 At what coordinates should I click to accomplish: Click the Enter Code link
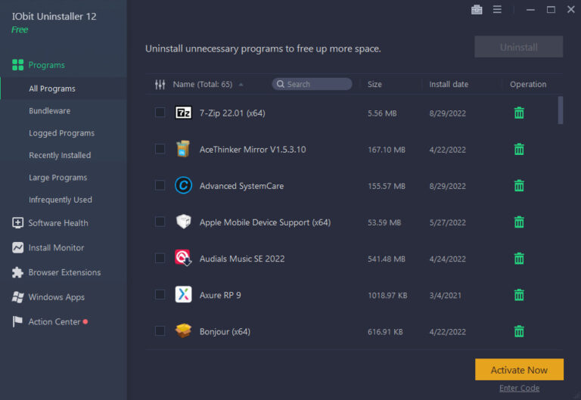519,388
